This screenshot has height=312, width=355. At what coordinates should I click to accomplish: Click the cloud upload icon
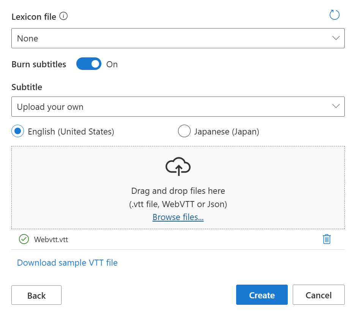tap(178, 166)
